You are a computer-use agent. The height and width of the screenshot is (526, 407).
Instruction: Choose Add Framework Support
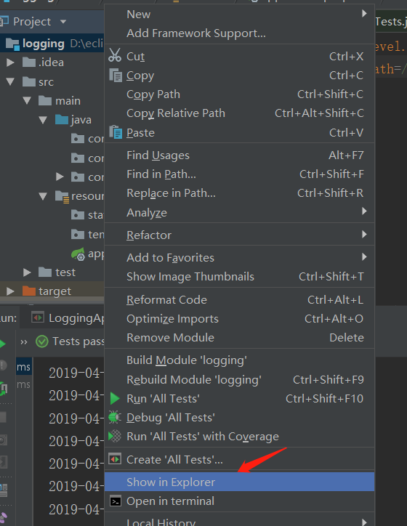(240, 33)
